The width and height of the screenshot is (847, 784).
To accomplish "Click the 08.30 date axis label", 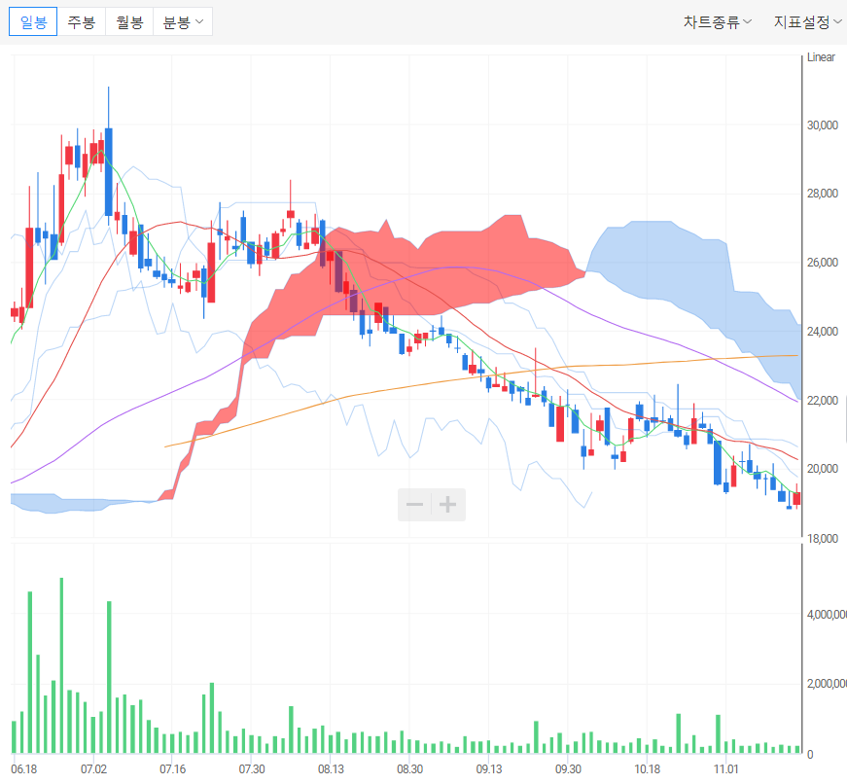I will click(409, 768).
